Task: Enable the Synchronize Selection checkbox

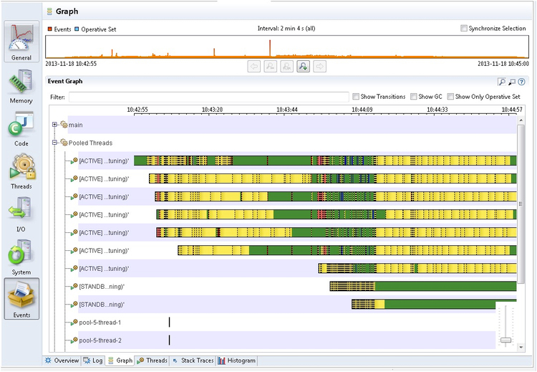Action: (464, 29)
